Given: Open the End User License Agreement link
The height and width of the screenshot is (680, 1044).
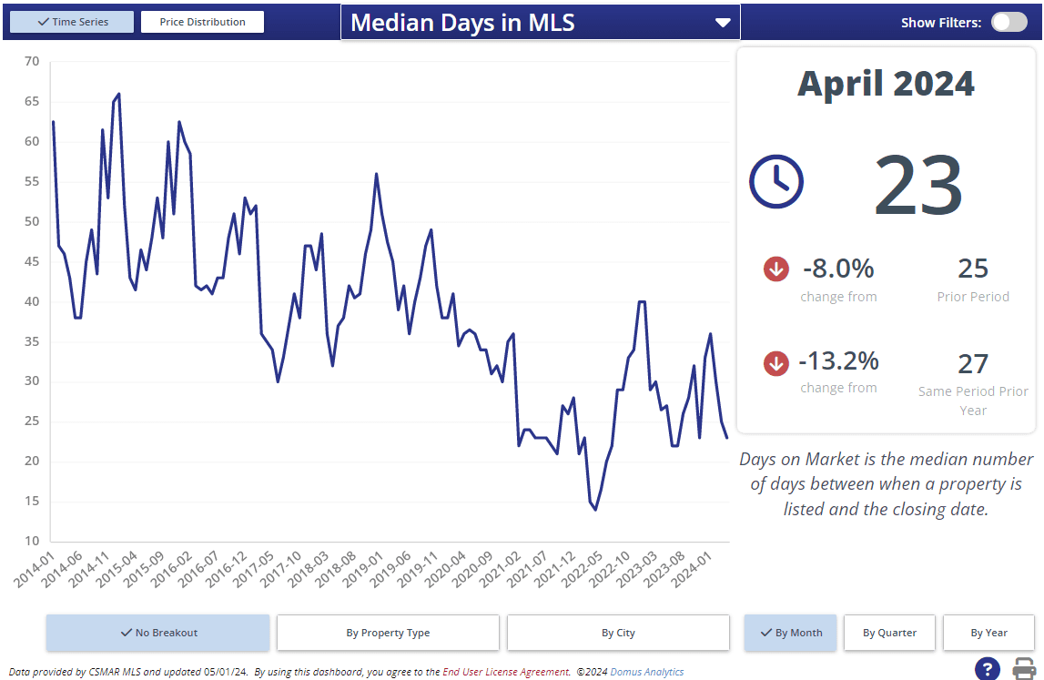Looking at the screenshot, I should pyautogui.click(x=506, y=672).
